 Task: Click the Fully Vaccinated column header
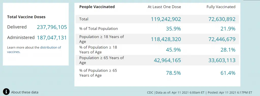221,7
